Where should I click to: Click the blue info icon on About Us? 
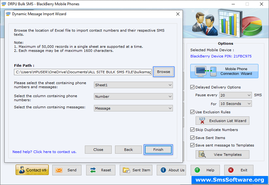click(163, 170)
